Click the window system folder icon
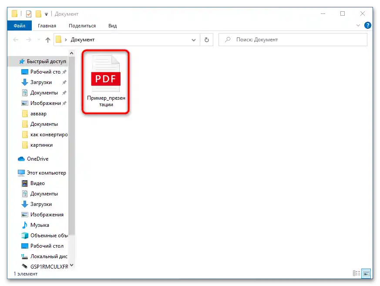Screen dimensions: 380x286 coord(14,14)
